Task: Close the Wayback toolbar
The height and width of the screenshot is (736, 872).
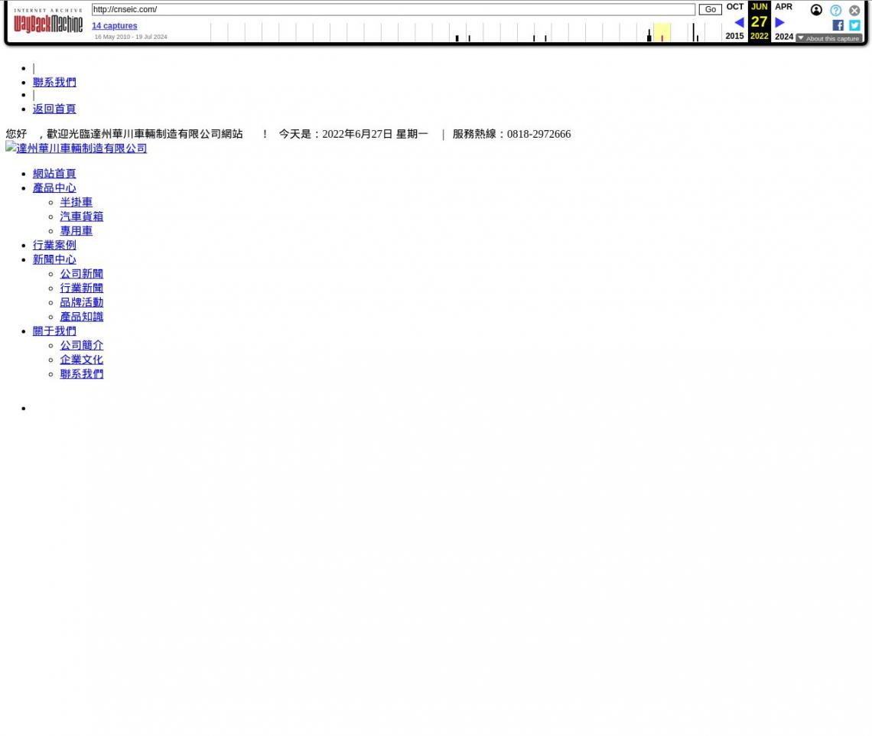Action: [x=854, y=10]
